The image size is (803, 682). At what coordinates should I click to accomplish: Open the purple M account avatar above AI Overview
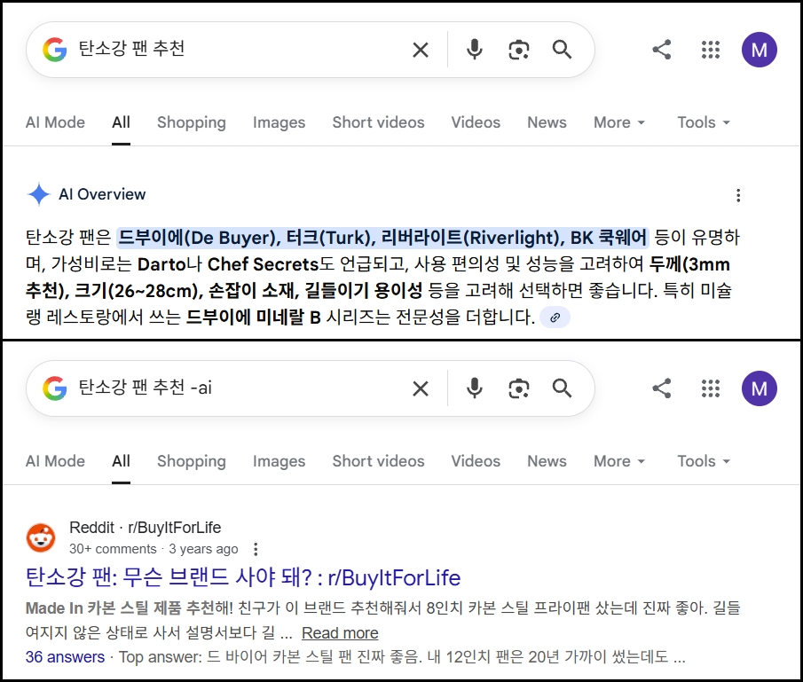pos(759,50)
